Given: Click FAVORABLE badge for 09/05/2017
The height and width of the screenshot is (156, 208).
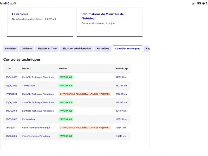Looking at the screenshot, I should coord(66,119).
